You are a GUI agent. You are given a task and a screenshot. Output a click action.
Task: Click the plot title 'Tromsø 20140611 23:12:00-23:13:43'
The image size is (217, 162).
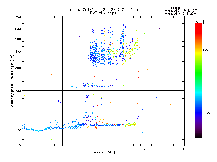pos(103,9)
